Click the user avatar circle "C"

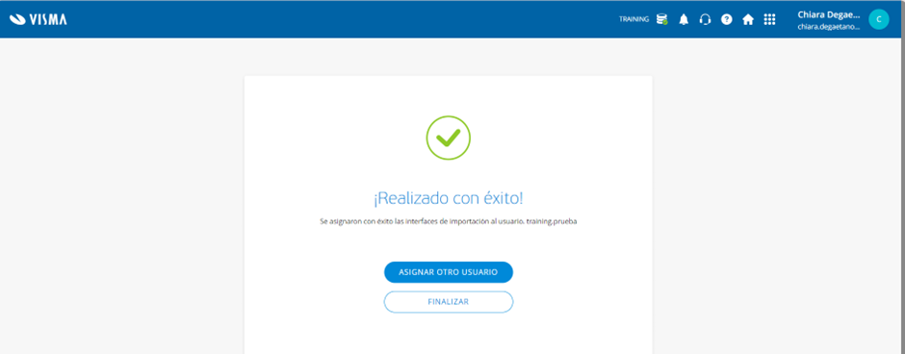click(878, 19)
